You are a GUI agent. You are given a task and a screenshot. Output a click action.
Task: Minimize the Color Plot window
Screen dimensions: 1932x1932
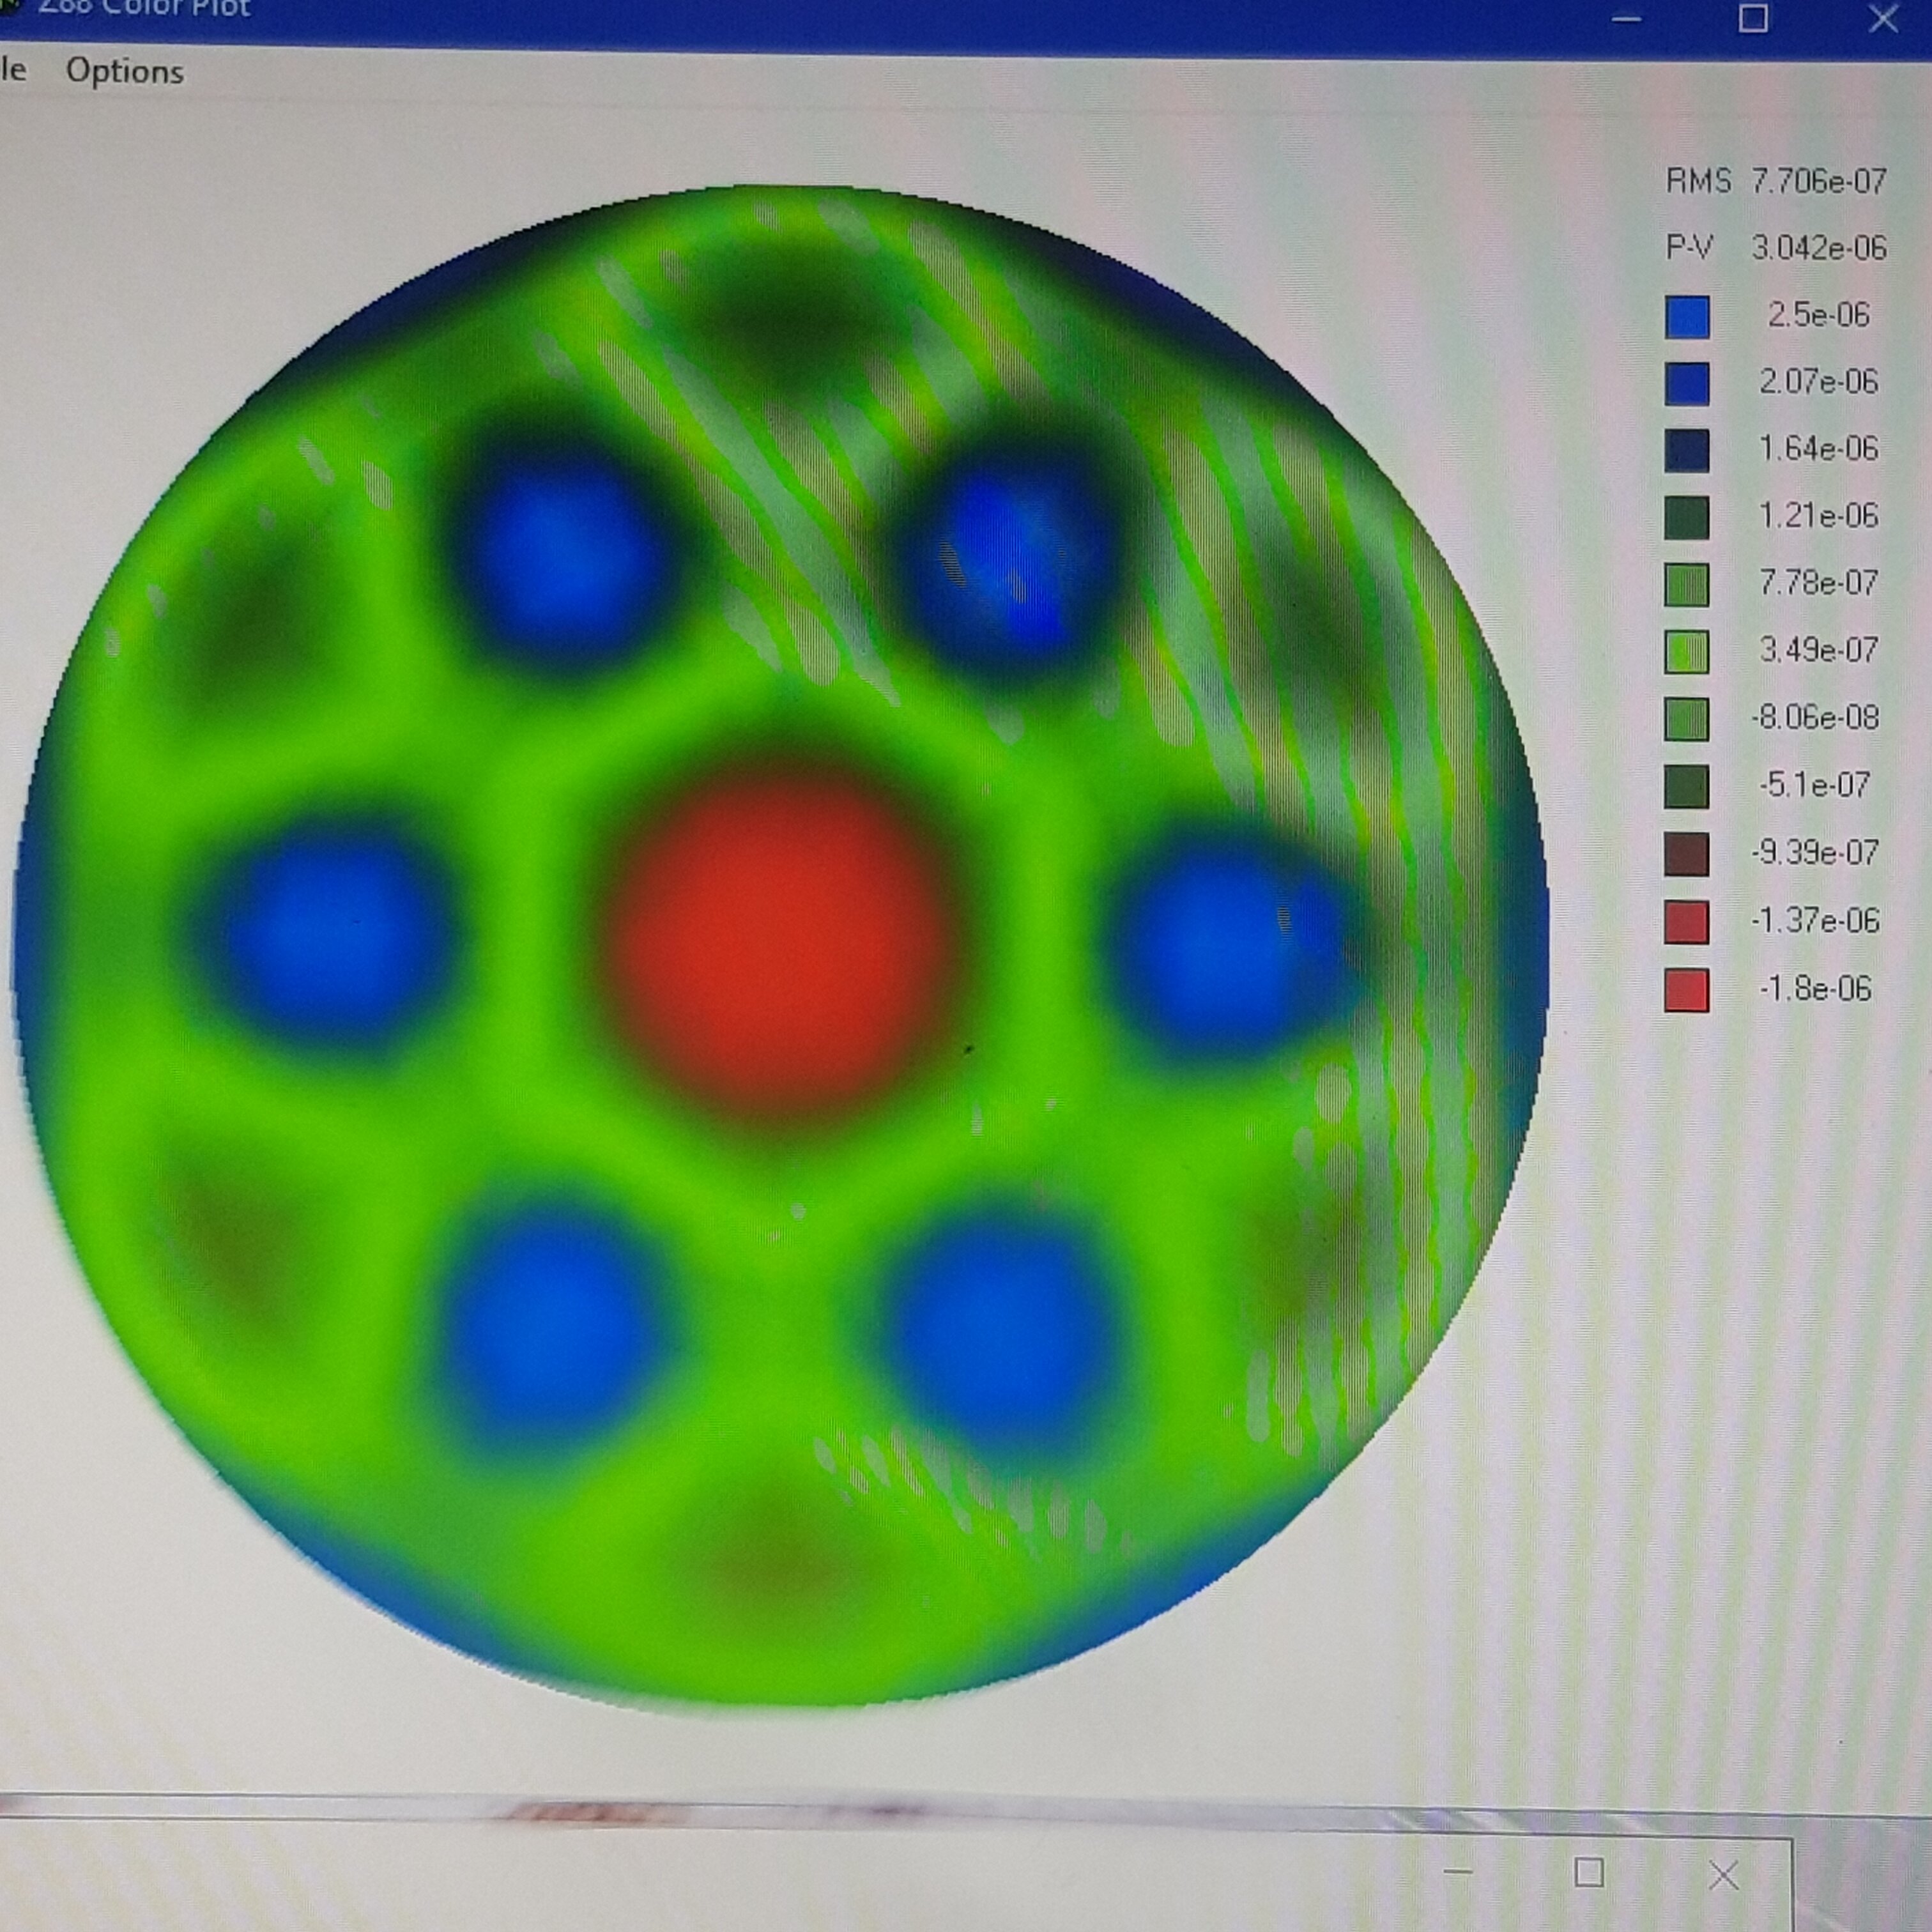[x=1627, y=18]
